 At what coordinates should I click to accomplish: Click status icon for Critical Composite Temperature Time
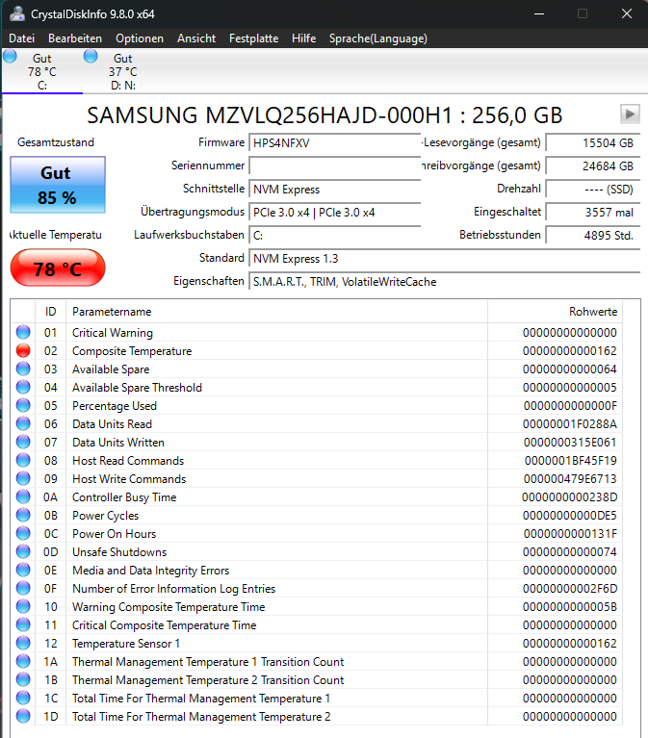tap(23, 625)
